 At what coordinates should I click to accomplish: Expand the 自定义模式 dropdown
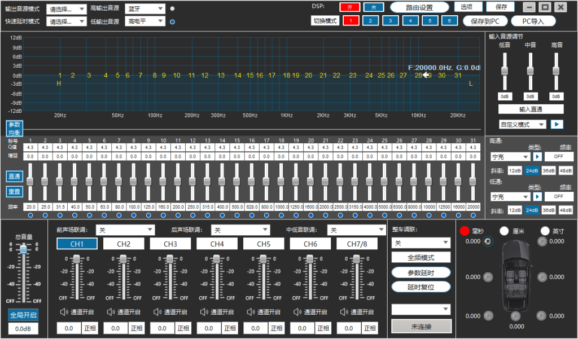tap(522, 125)
